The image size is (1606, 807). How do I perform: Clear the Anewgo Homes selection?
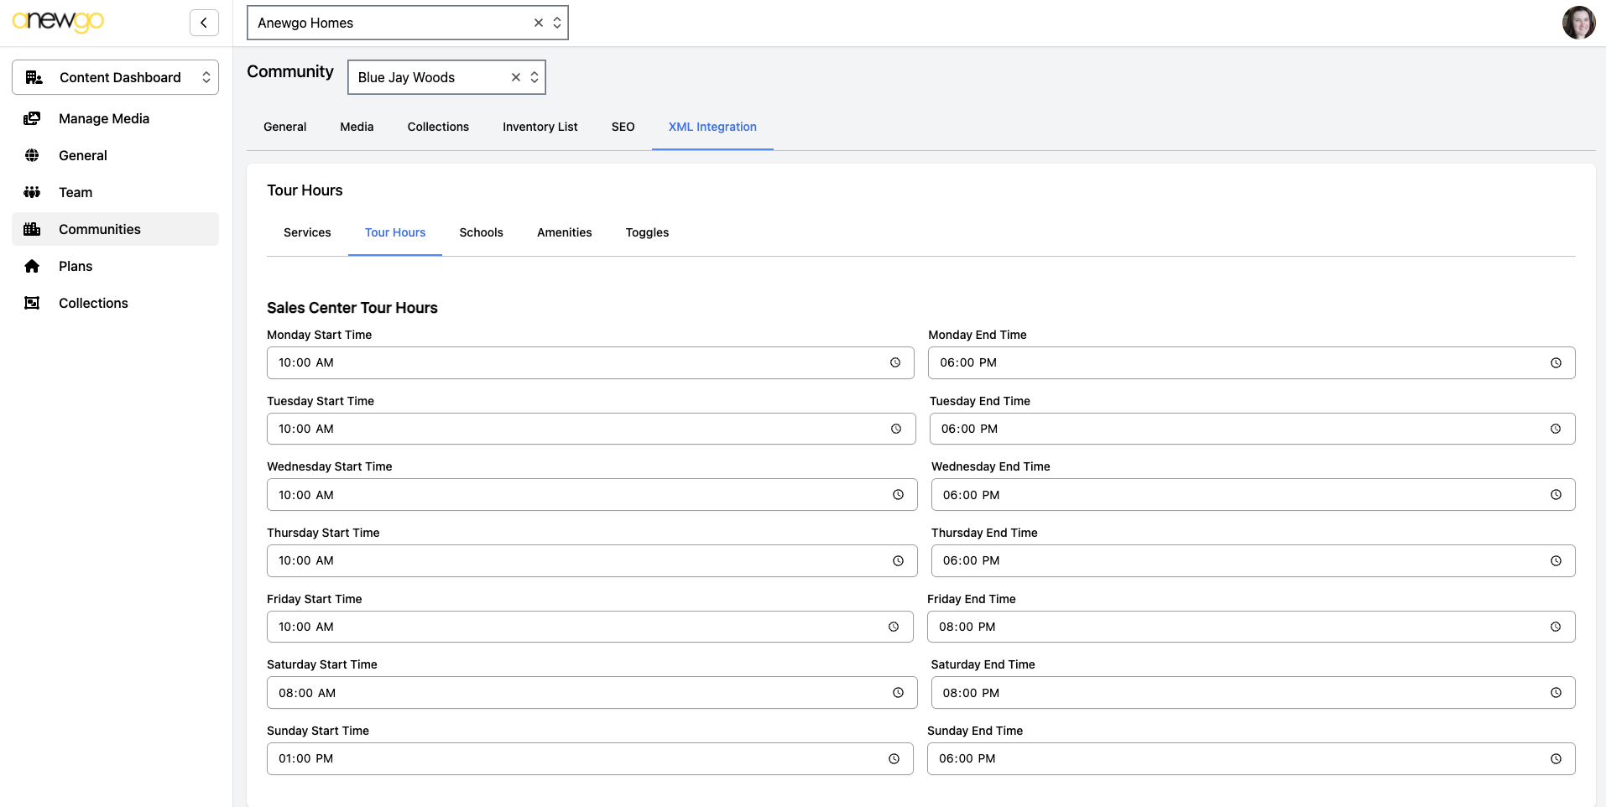539,23
